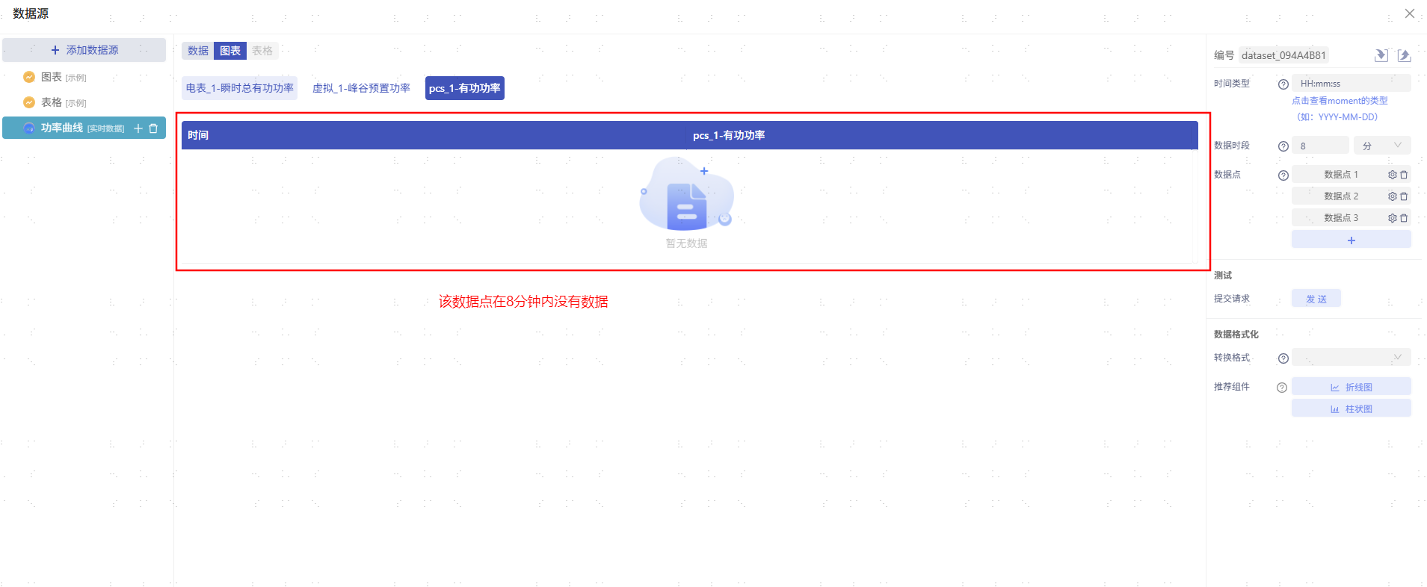Delete the 功率曲线 data source via trash icon

coord(154,128)
